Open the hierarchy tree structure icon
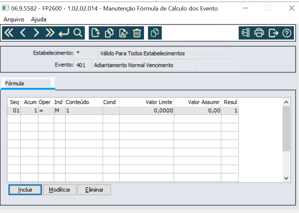 [x=246, y=33]
